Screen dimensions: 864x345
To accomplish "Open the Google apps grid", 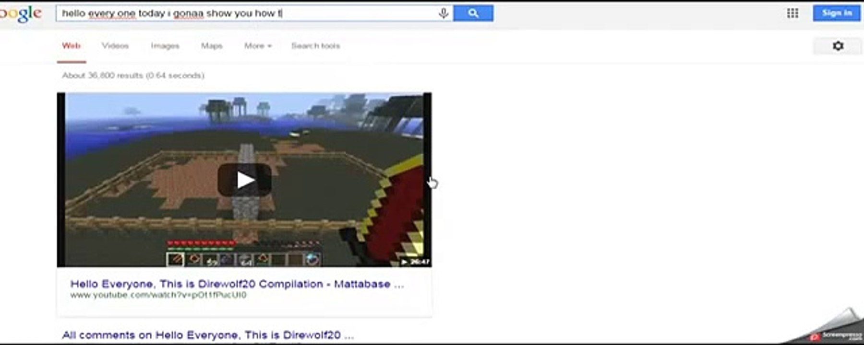I will pyautogui.click(x=792, y=13).
